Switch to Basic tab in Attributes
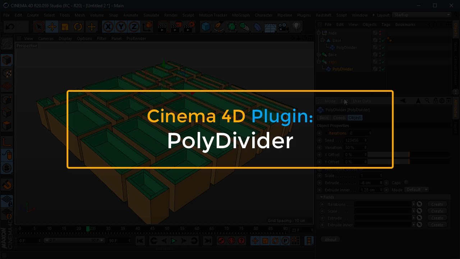Viewport: 460px width, 259px height. (x=324, y=118)
